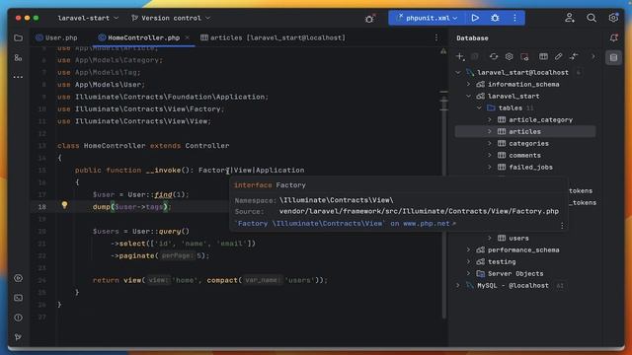Expand Server Objects node

pyautogui.click(x=468, y=274)
